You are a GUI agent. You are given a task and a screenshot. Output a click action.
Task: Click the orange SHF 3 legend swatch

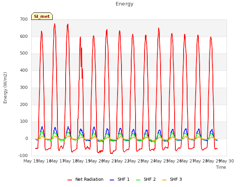(x=164, y=180)
